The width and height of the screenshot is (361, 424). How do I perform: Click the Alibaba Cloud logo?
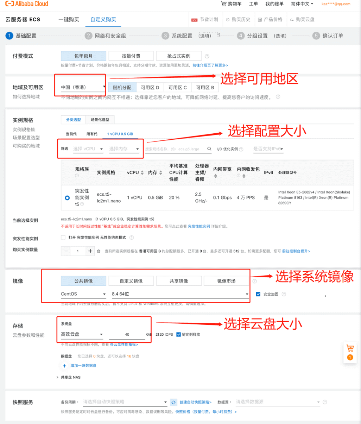point(27,4)
